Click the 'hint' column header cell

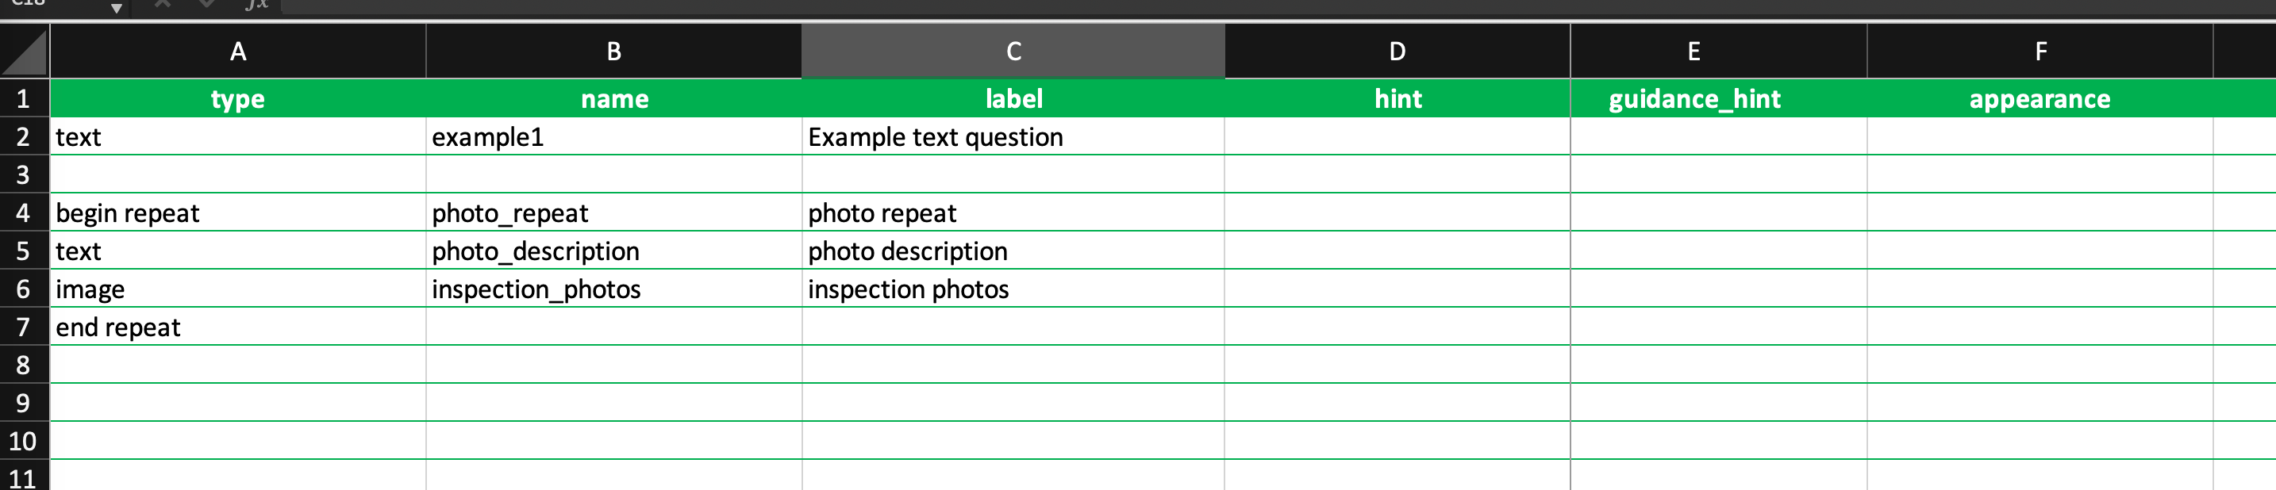click(1397, 99)
